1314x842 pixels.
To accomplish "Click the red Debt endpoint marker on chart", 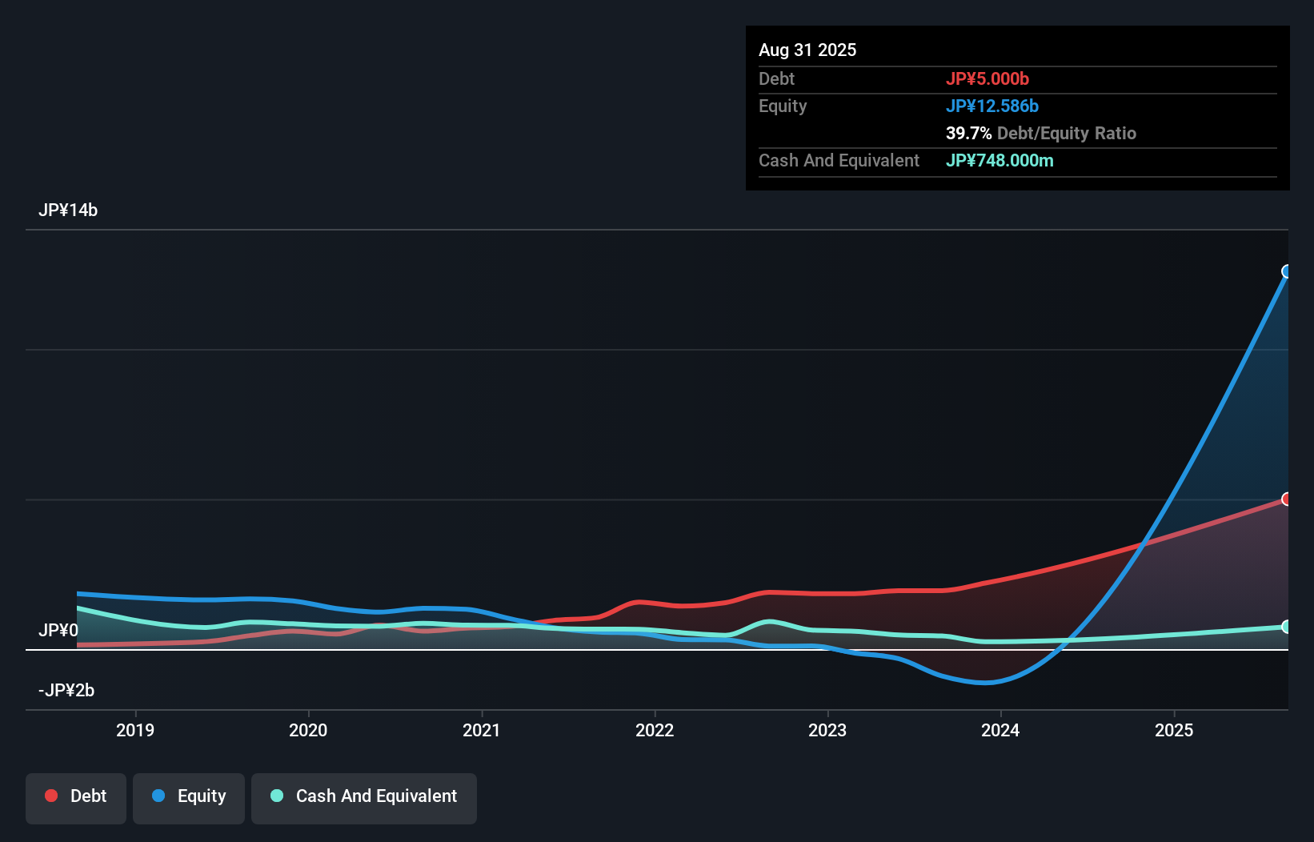I will pos(1287,499).
